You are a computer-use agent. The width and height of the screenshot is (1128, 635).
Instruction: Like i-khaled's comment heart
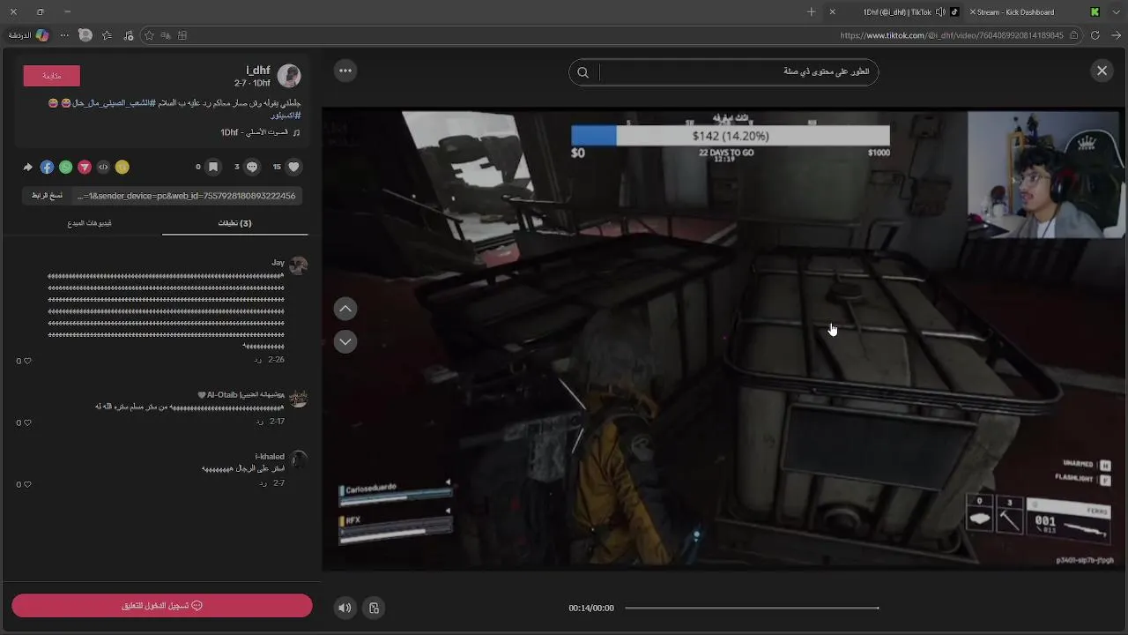(x=27, y=484)
